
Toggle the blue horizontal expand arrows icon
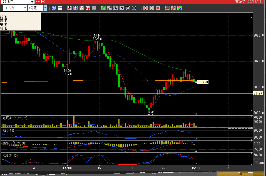(x=152, y=8)
